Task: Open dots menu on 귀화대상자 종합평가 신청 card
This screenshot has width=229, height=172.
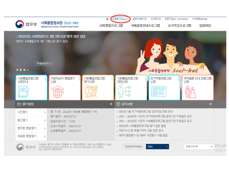Action: pyautogui.click(x=79, y=79)
